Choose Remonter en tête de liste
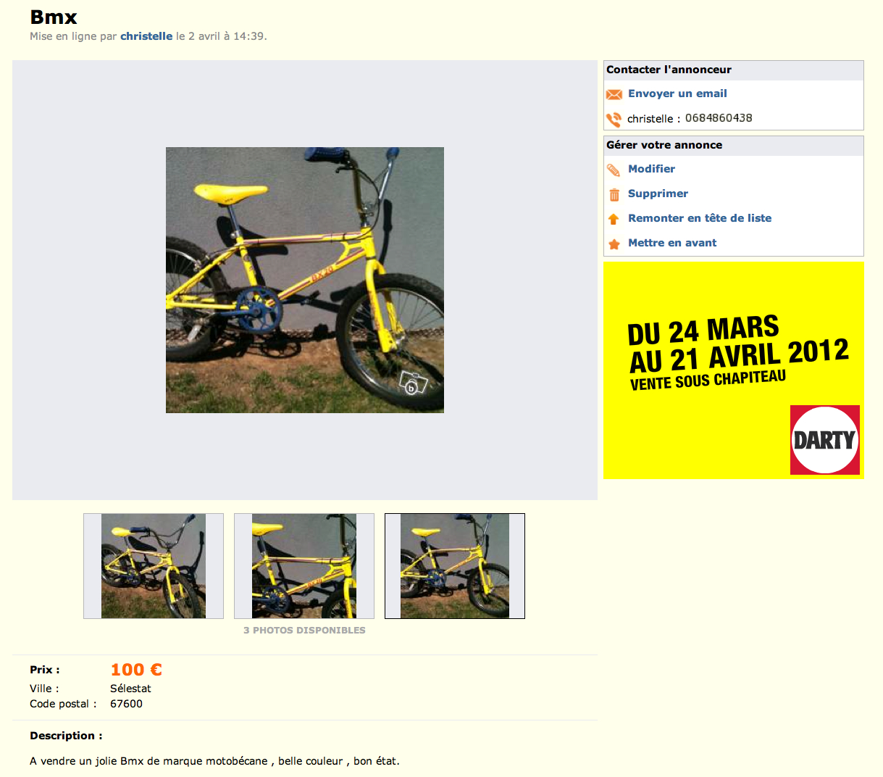This screenshot has width=883, height=777. coord(700,218)
